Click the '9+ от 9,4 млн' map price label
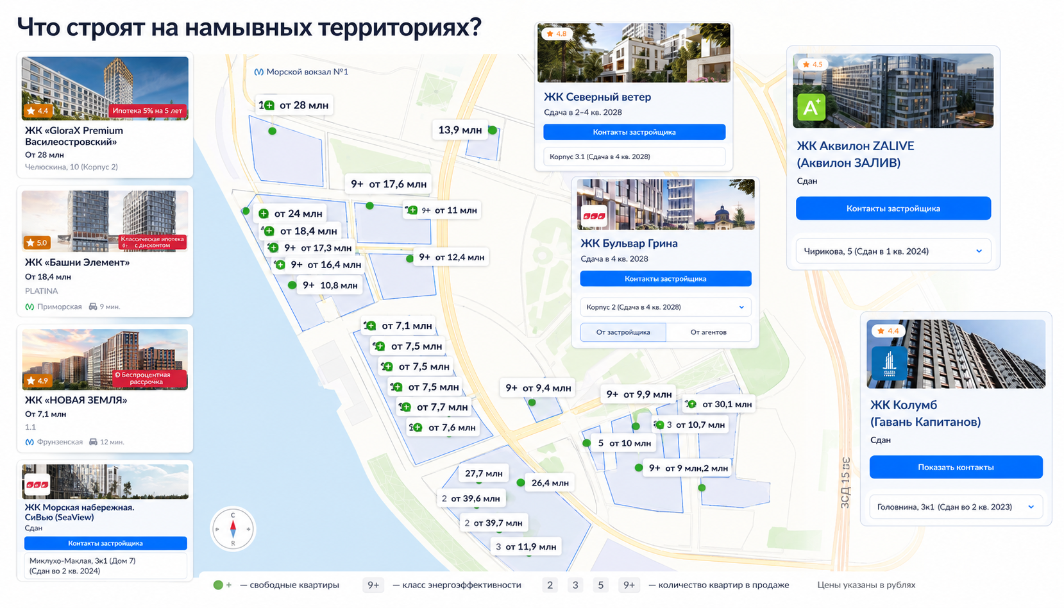 pos(538,388)
